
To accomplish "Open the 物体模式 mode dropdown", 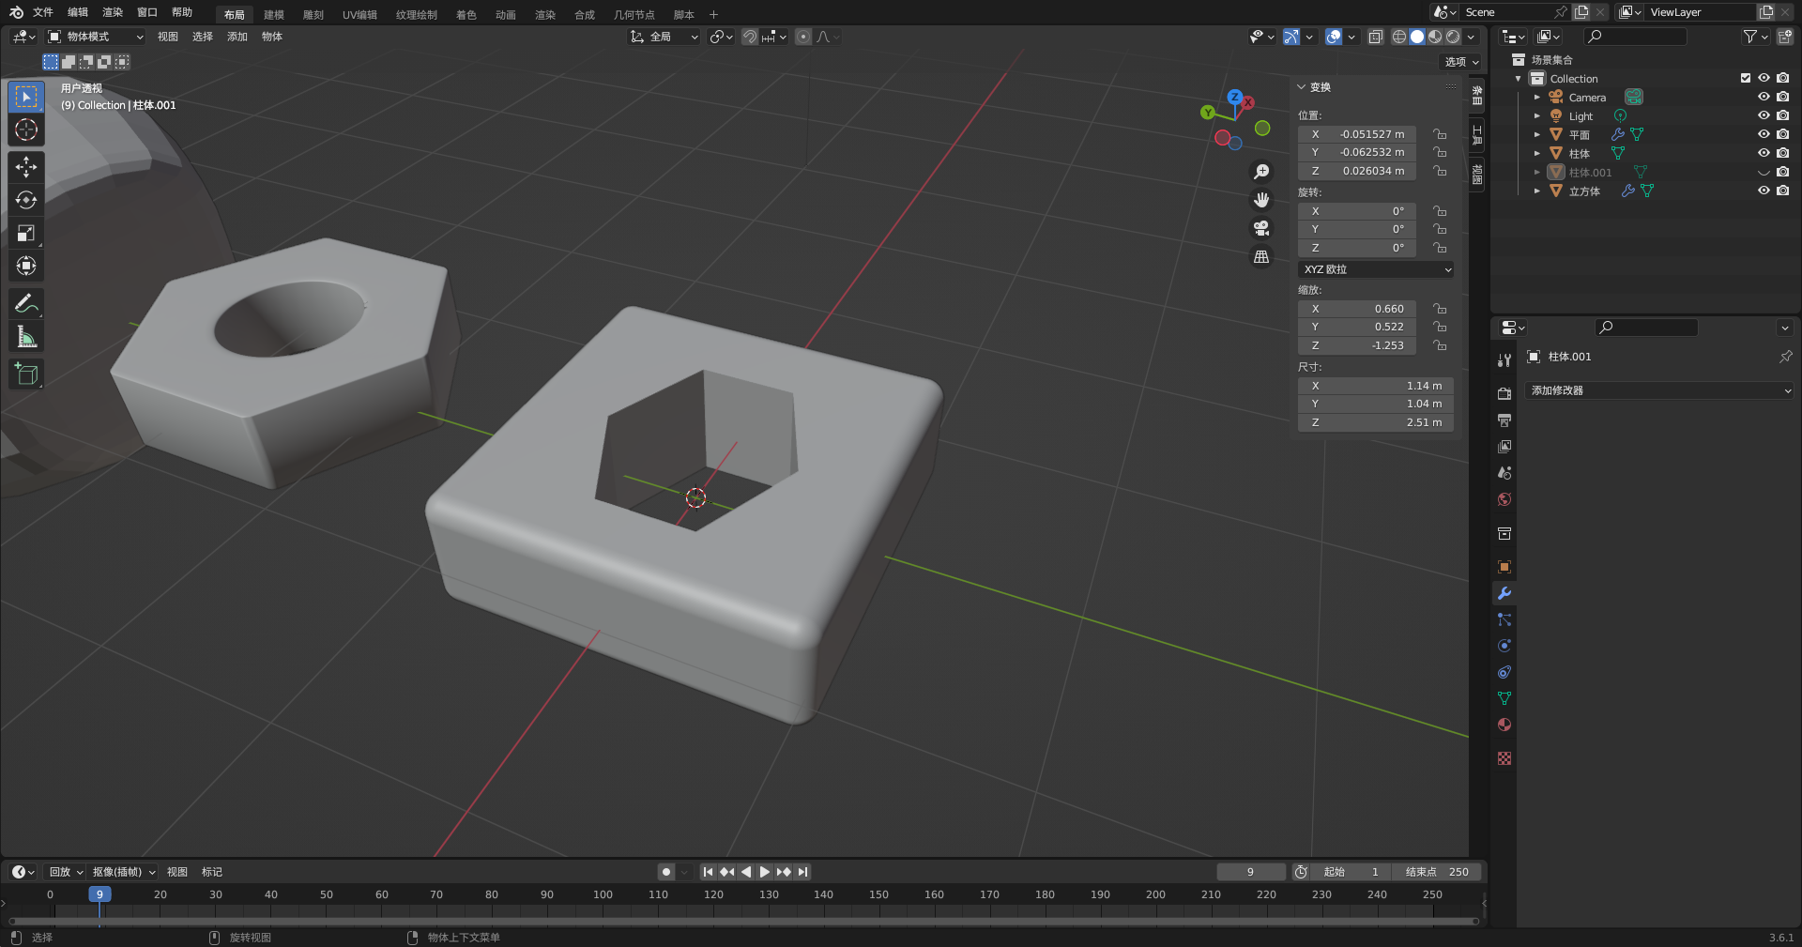I will click(96, 37).
